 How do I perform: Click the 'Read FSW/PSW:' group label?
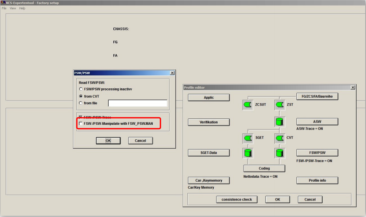click(92, 83)
